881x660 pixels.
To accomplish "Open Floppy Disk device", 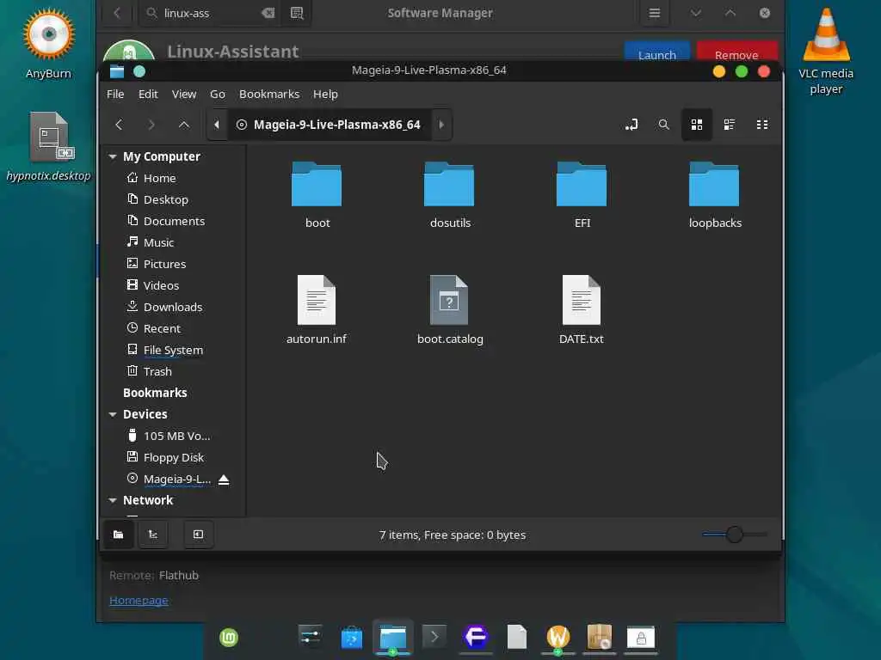I will click(x=172, y=457).
